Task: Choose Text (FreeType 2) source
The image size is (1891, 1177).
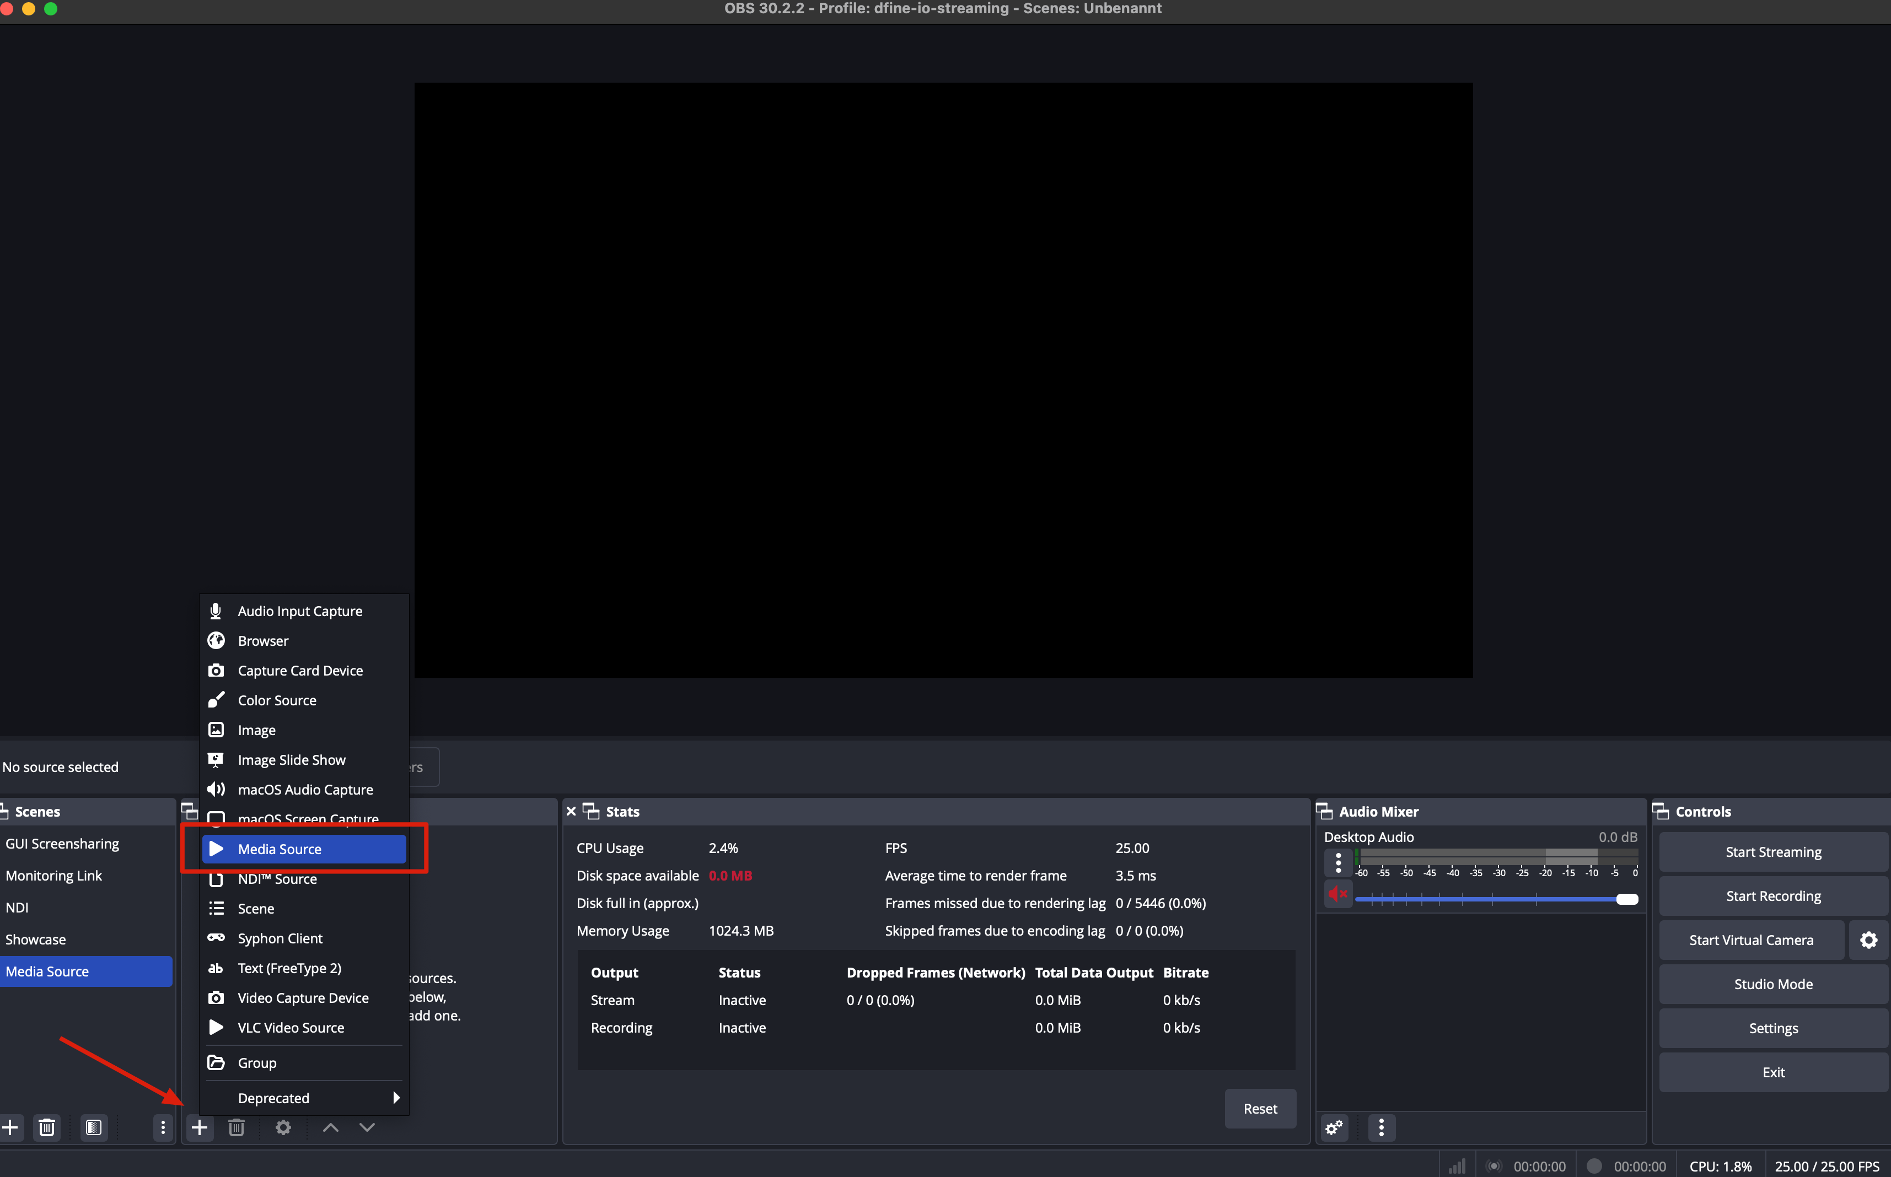Action: 304,968
